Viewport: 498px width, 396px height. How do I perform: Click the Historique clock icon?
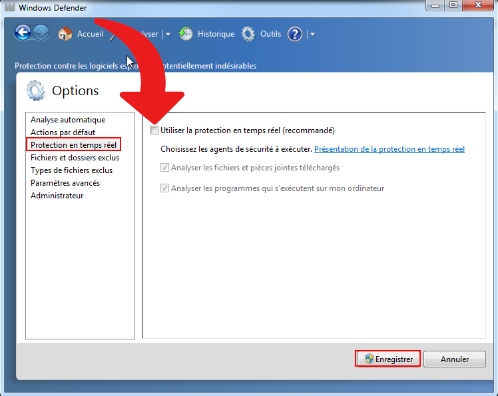pos(186,34)
